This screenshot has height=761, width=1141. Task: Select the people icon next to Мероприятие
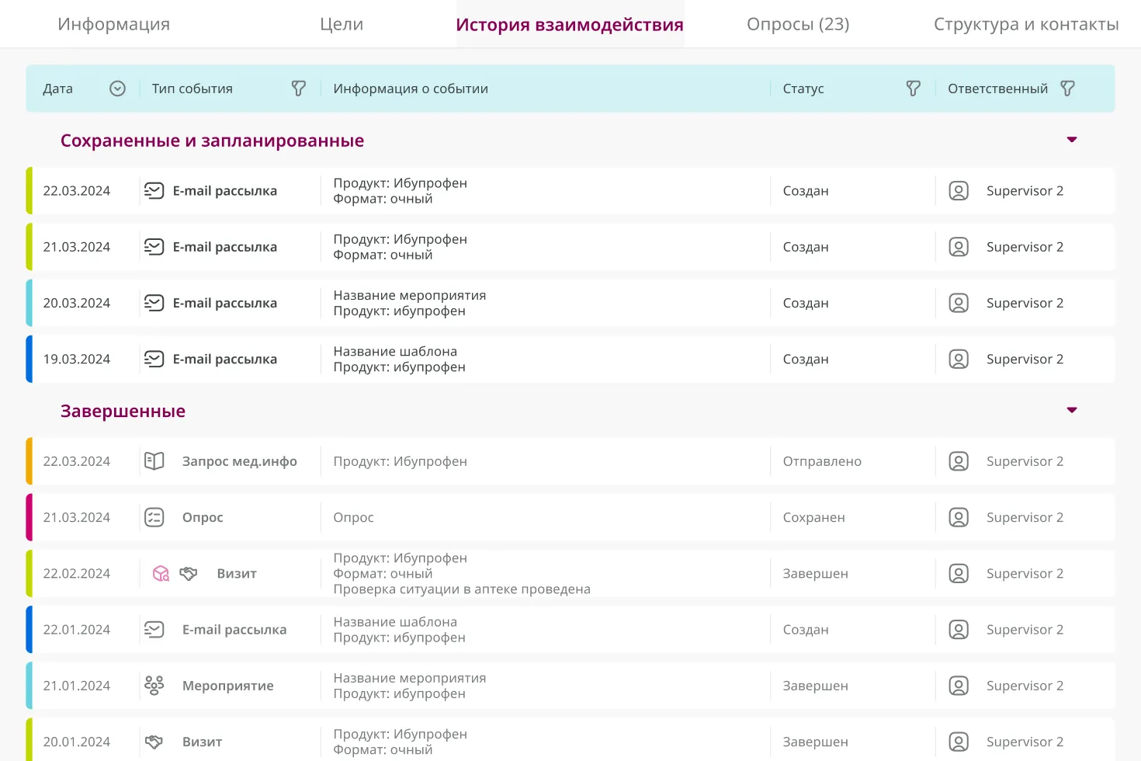(x=154, y=685)
